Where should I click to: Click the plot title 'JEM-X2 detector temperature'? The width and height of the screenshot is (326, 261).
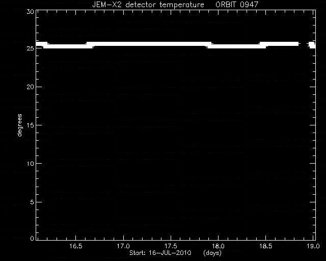tap(148, 5)
